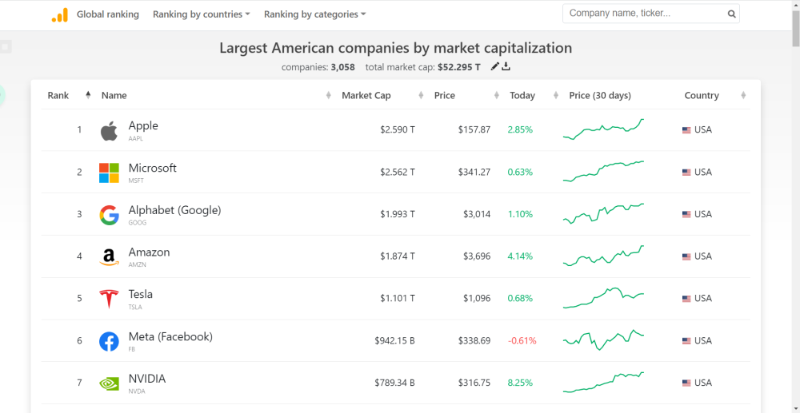Click the download icon near total market cap
The width and height of the screenshot is (800, 413).
(x=506, y=66)
